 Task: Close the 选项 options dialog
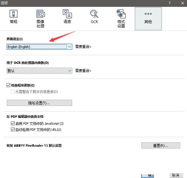pyautogui.click(x=182, y=3)
